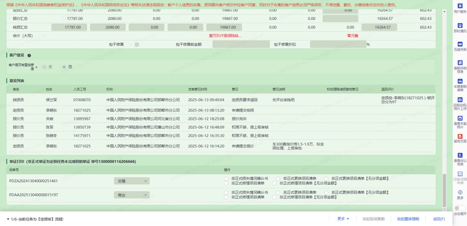Click 查看本案照片 photo icon
This screenshot has width=467, height=226.
pyautogui.click(x=460, y=118)
